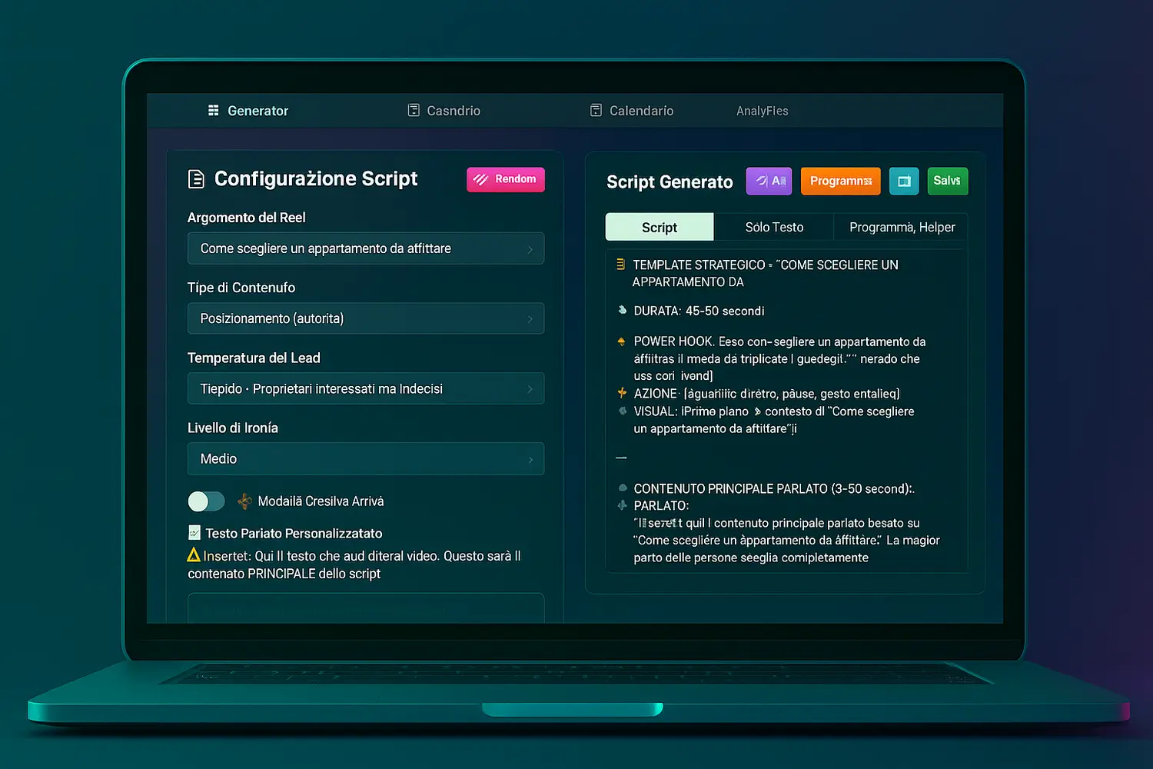
Task: Click the purple AI icon button
Action: pos(769,181)
